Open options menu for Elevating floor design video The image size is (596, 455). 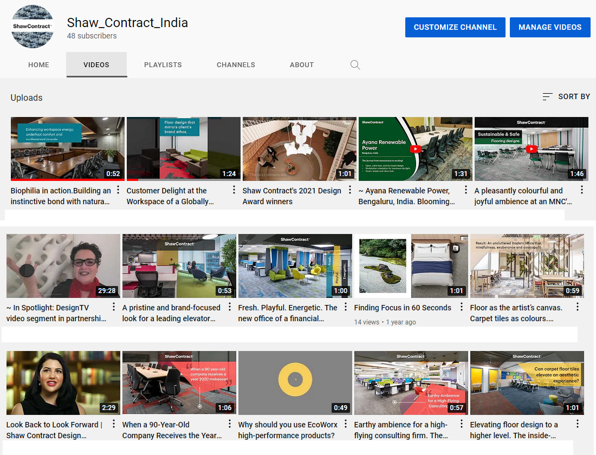tap(578, 424)
